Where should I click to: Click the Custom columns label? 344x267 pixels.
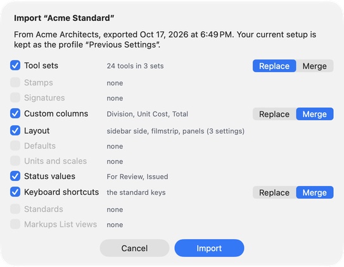coord(56,113)
